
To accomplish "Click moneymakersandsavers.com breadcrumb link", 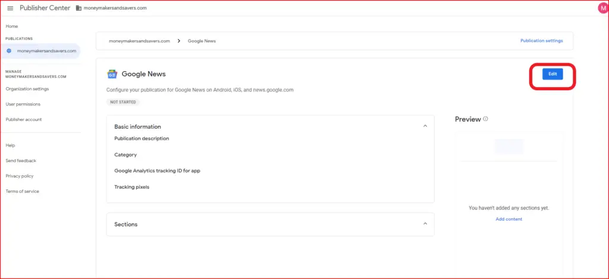I will click(139, 41).
